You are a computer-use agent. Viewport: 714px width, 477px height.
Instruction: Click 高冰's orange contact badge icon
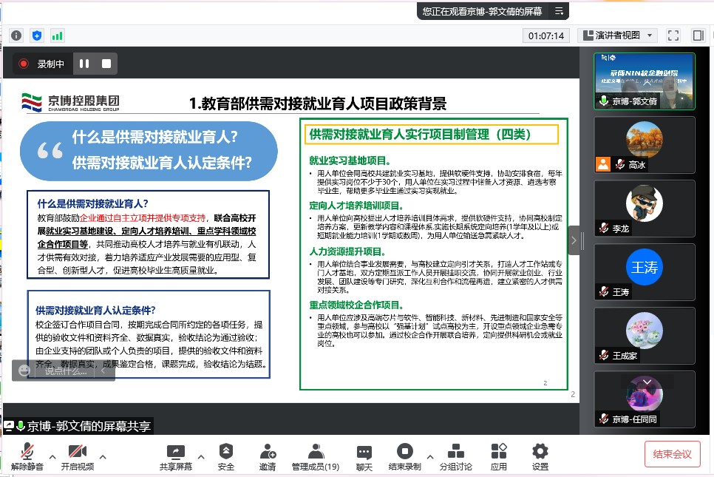pos(603,164)
